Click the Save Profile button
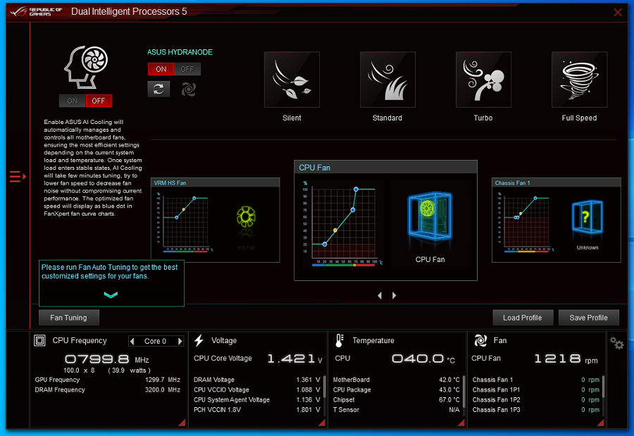634x436 pixels. pyautogui.click(x=588, y=318)
